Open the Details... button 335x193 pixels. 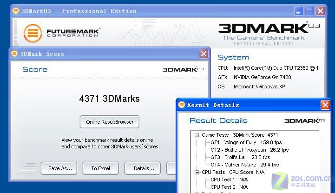(143, 168)
